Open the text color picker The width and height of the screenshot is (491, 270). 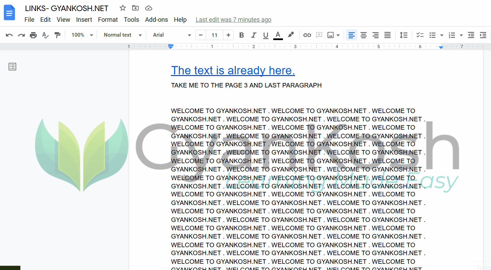pyautogui.click(x=278, y=35)
